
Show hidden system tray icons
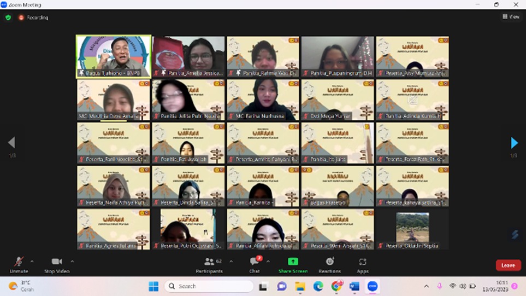[426, 286]
